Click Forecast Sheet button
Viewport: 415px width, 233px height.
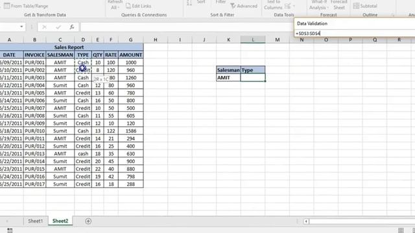click(339, 5)
